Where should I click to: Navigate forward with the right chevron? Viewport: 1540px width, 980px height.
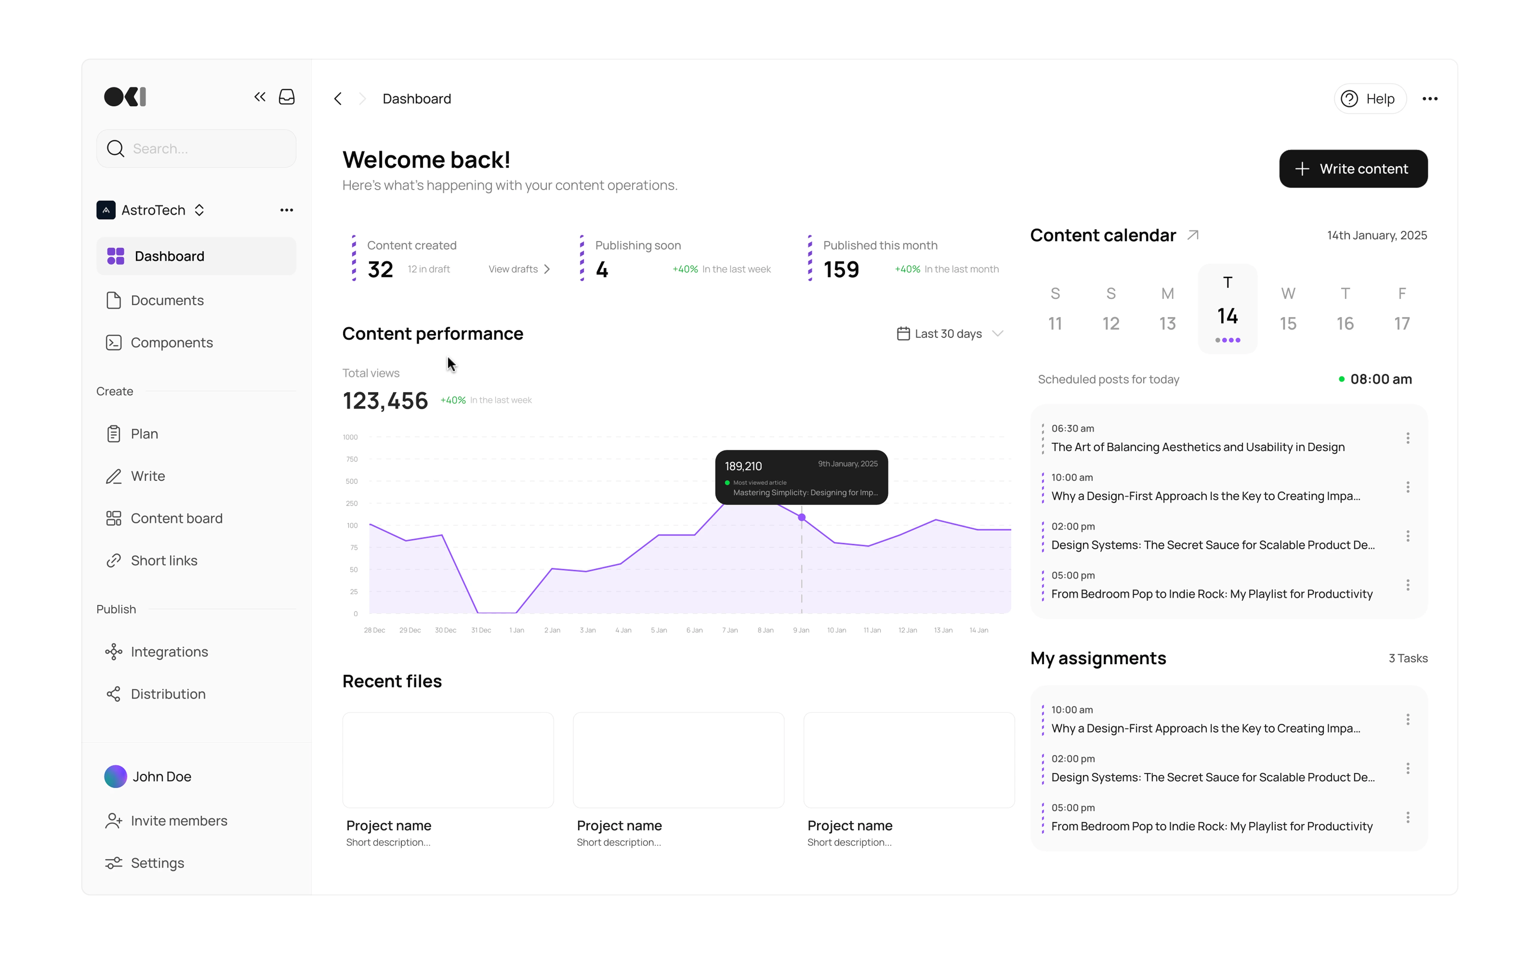362,98
